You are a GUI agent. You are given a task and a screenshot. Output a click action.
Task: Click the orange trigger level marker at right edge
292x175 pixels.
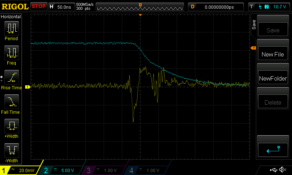click(253, 48)
